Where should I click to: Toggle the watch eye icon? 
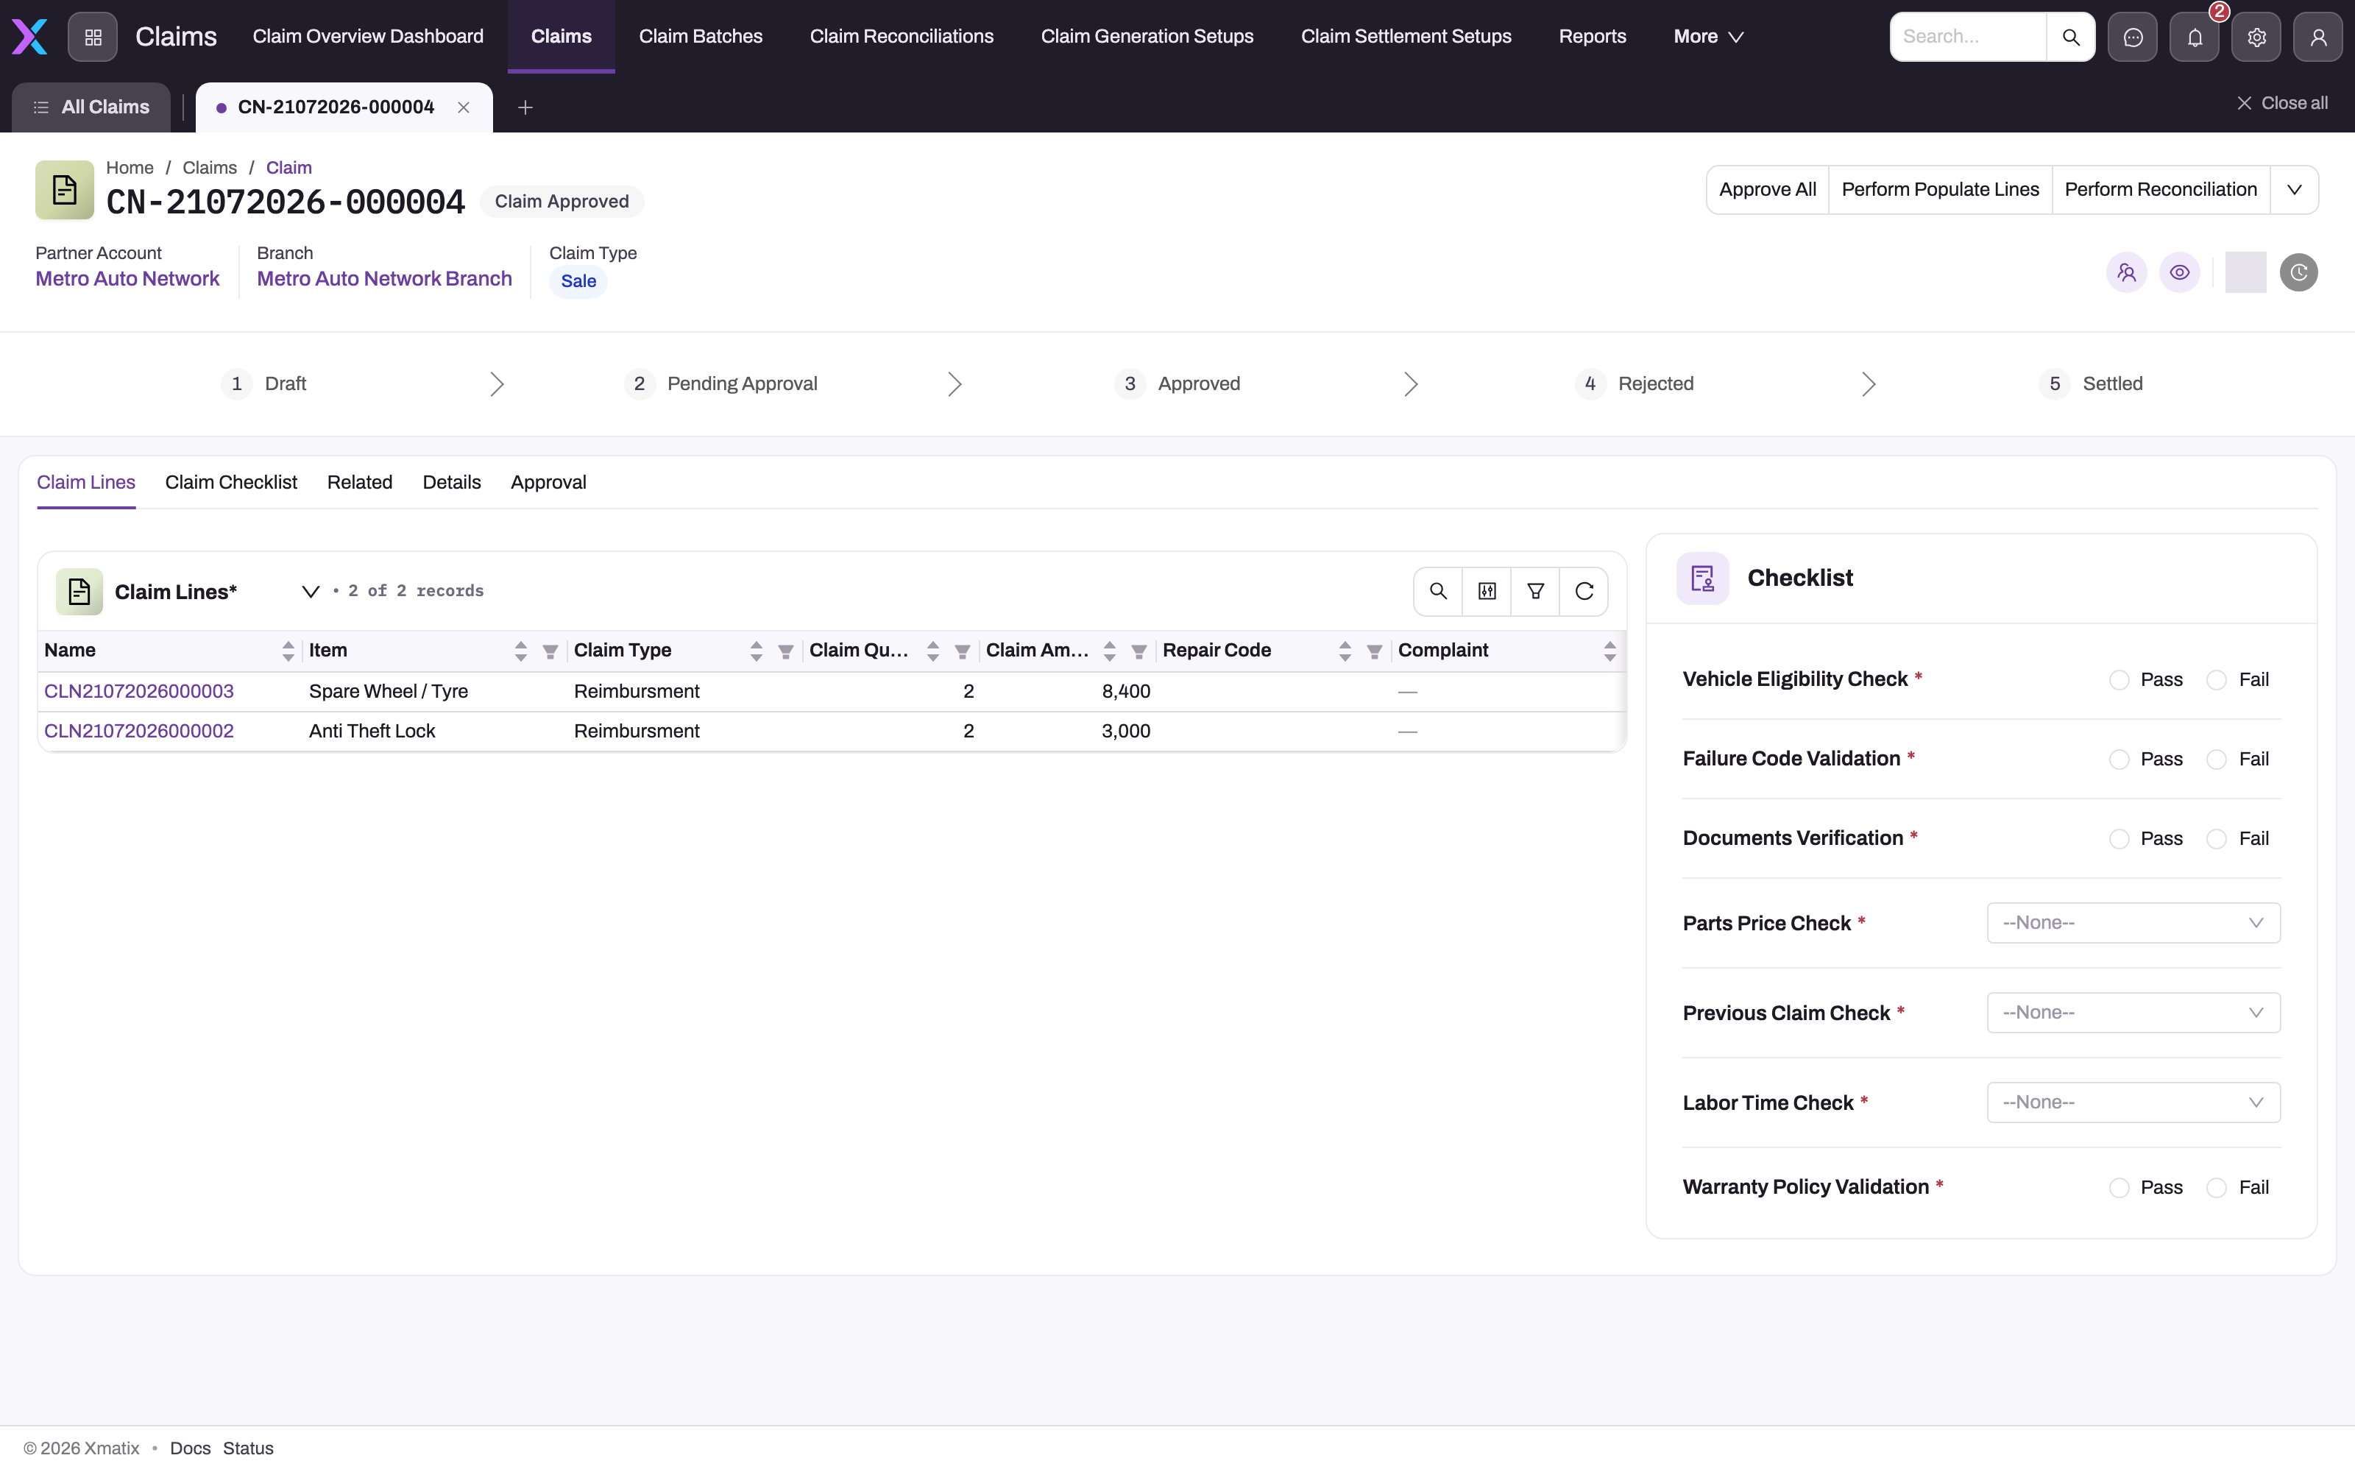(2180, 272)
